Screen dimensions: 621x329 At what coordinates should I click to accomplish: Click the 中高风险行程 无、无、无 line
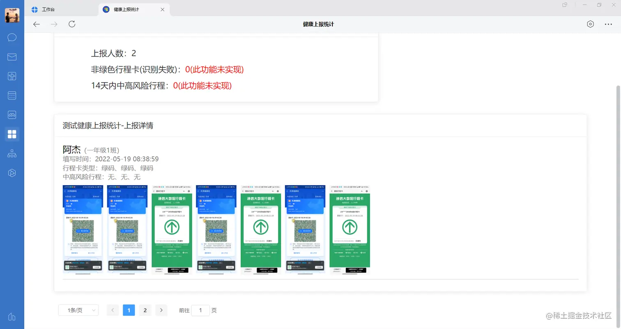pyautogui.click(x=102, y=177)
